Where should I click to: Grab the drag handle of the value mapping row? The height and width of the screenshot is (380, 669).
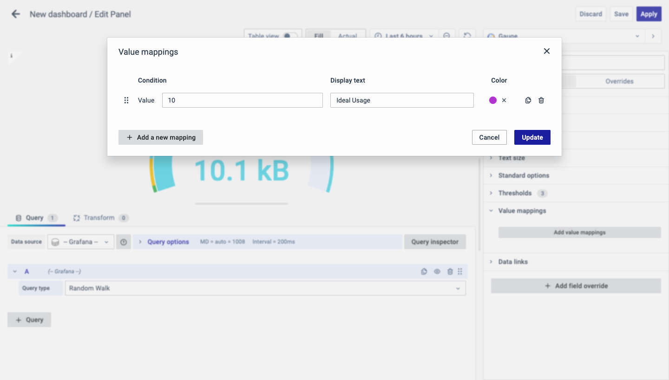pyautogui.click(x=126, y=100)
